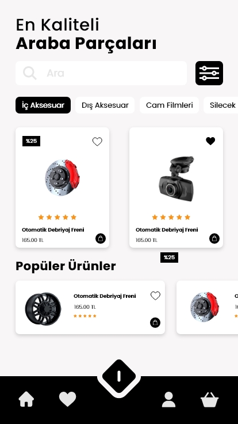The image size is (238, 424).
Task: Open favorites via bottom heart icon
Action: coord(67,399)
